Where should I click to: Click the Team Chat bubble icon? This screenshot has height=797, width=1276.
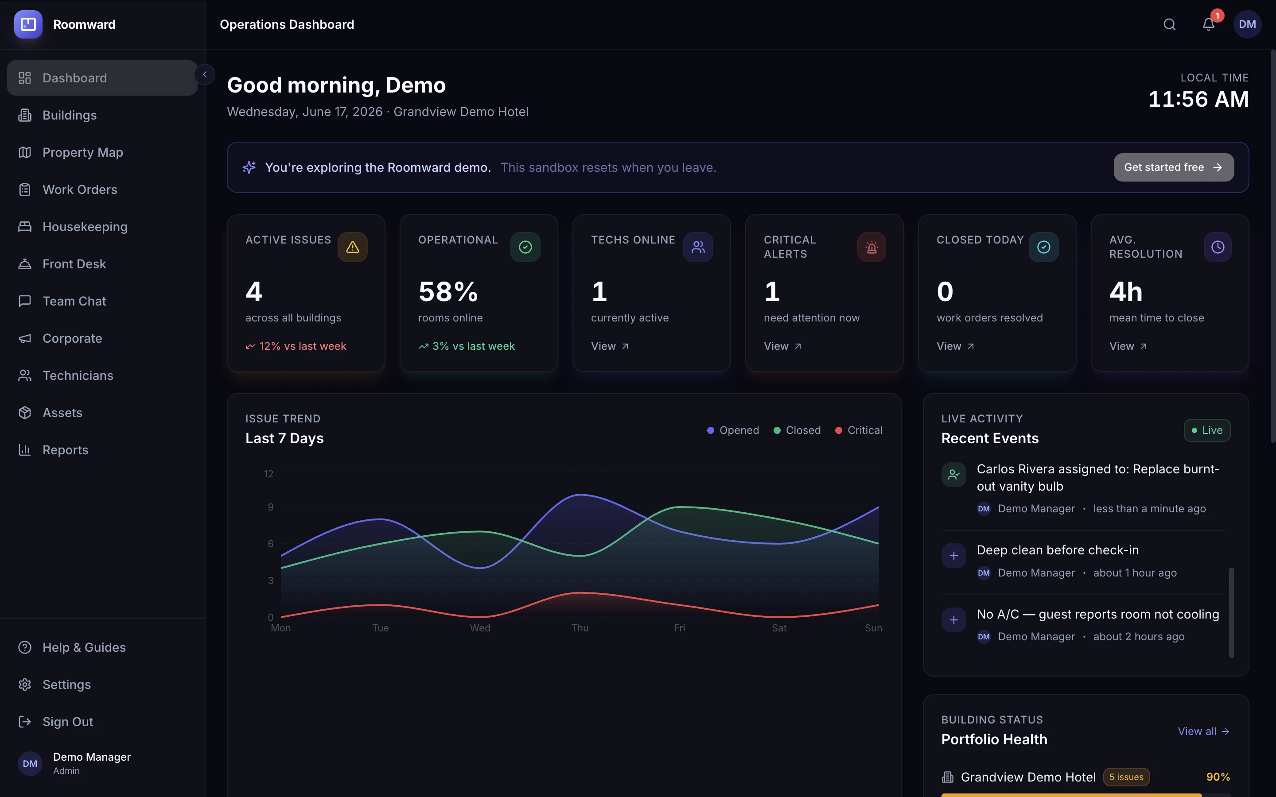25,301
